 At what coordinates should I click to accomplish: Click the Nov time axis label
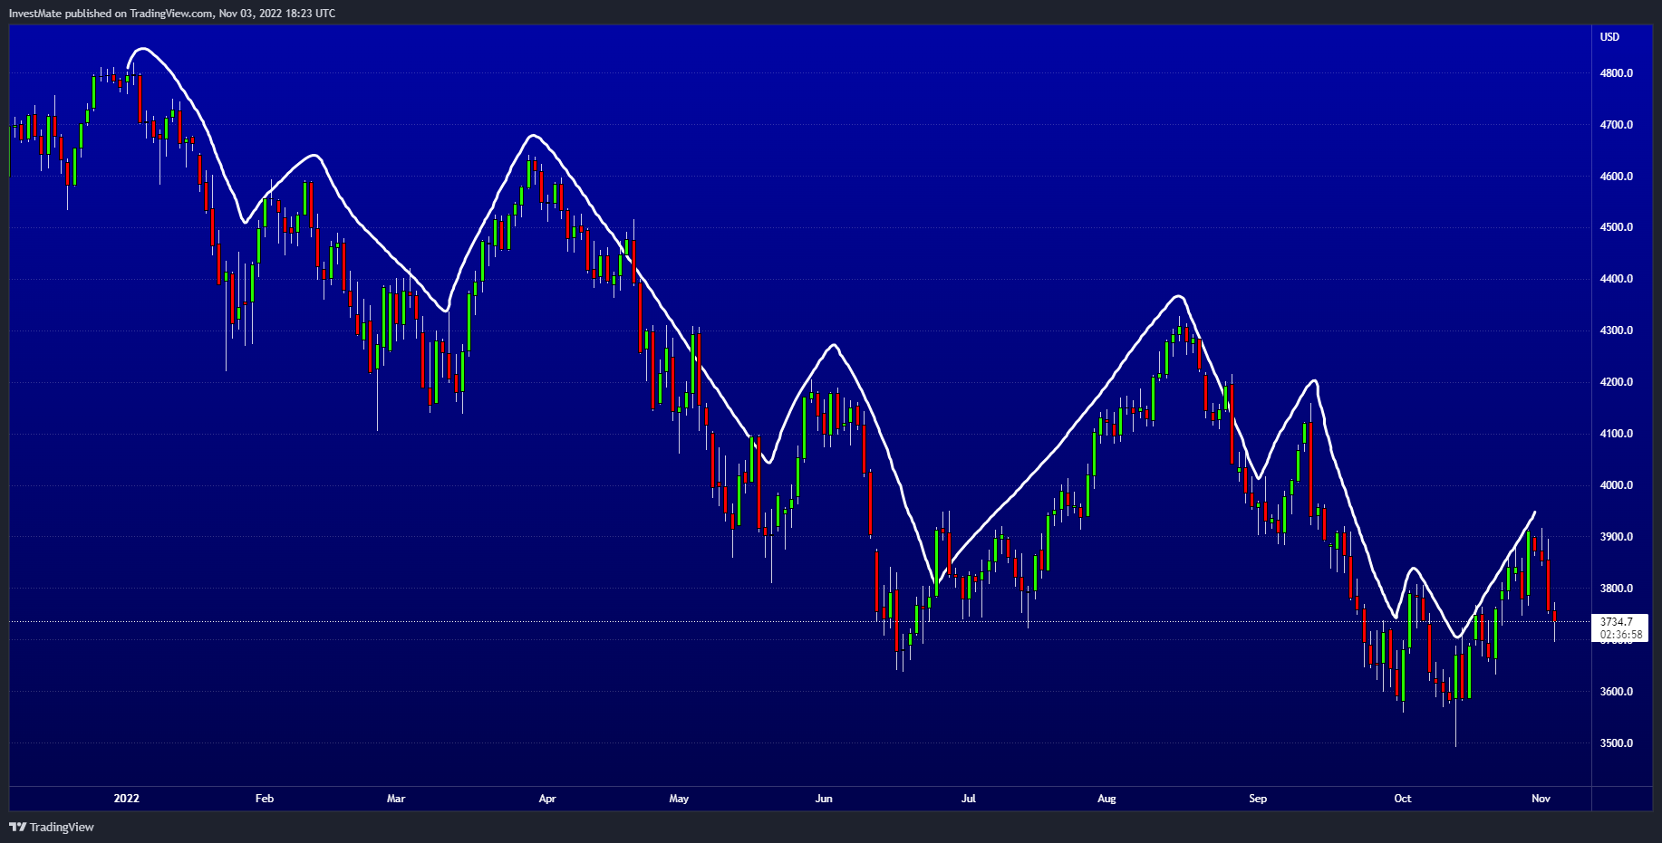pos(1541,799)
